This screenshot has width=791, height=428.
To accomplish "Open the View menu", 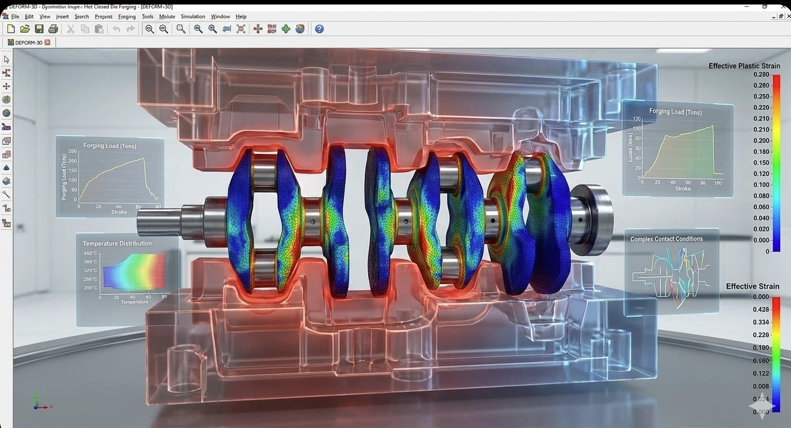I will click(x=45, y=17).
